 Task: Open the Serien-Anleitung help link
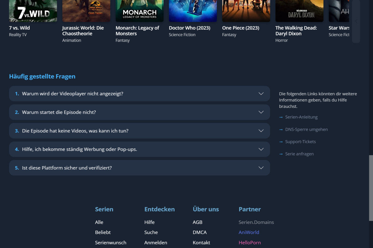[301, 117]
